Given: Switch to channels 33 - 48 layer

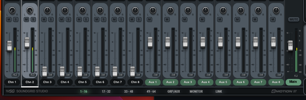Looking at the screenshot, I should coord(129,92).
